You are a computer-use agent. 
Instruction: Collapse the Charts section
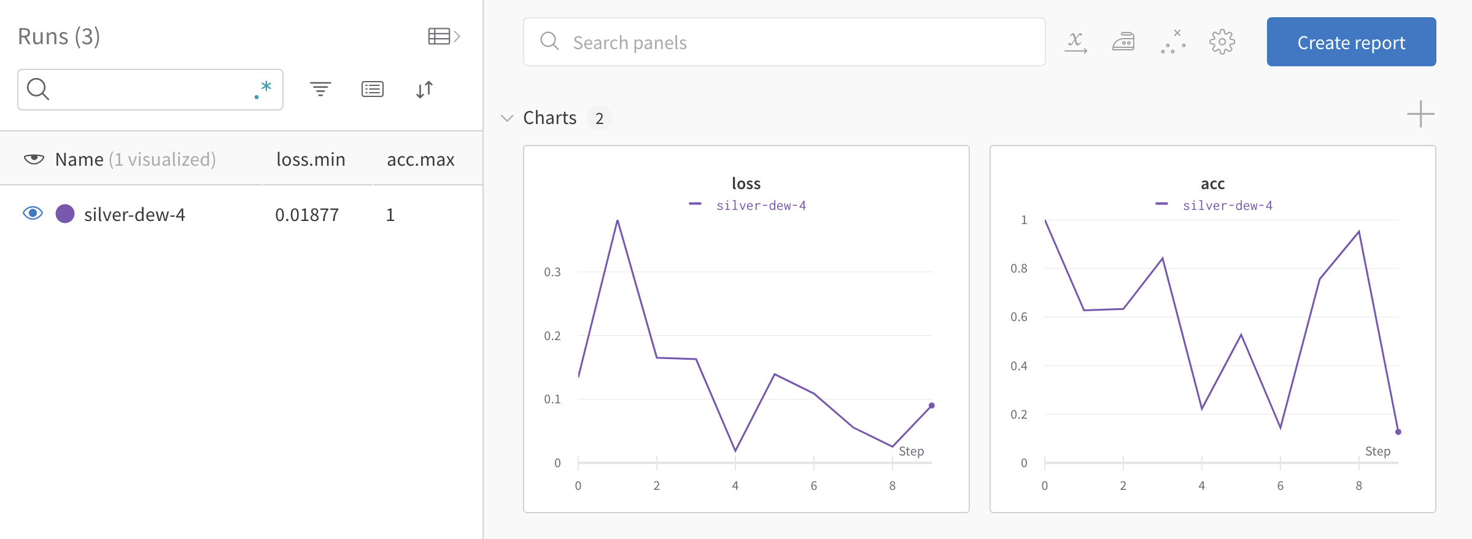pos(507,118)
